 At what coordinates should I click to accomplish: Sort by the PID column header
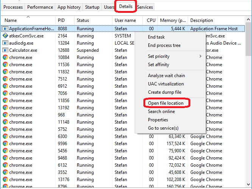click(x=65, y=20)
